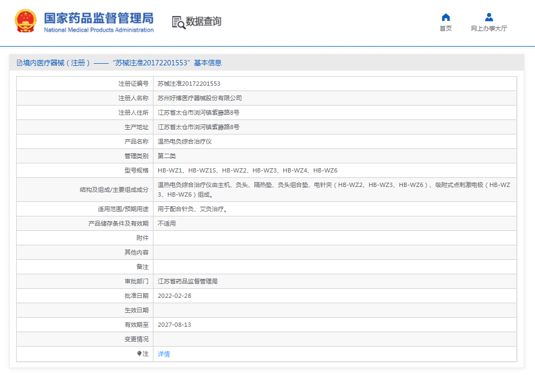
Task: Open the 数据查询 search icon
Action: 179,22
